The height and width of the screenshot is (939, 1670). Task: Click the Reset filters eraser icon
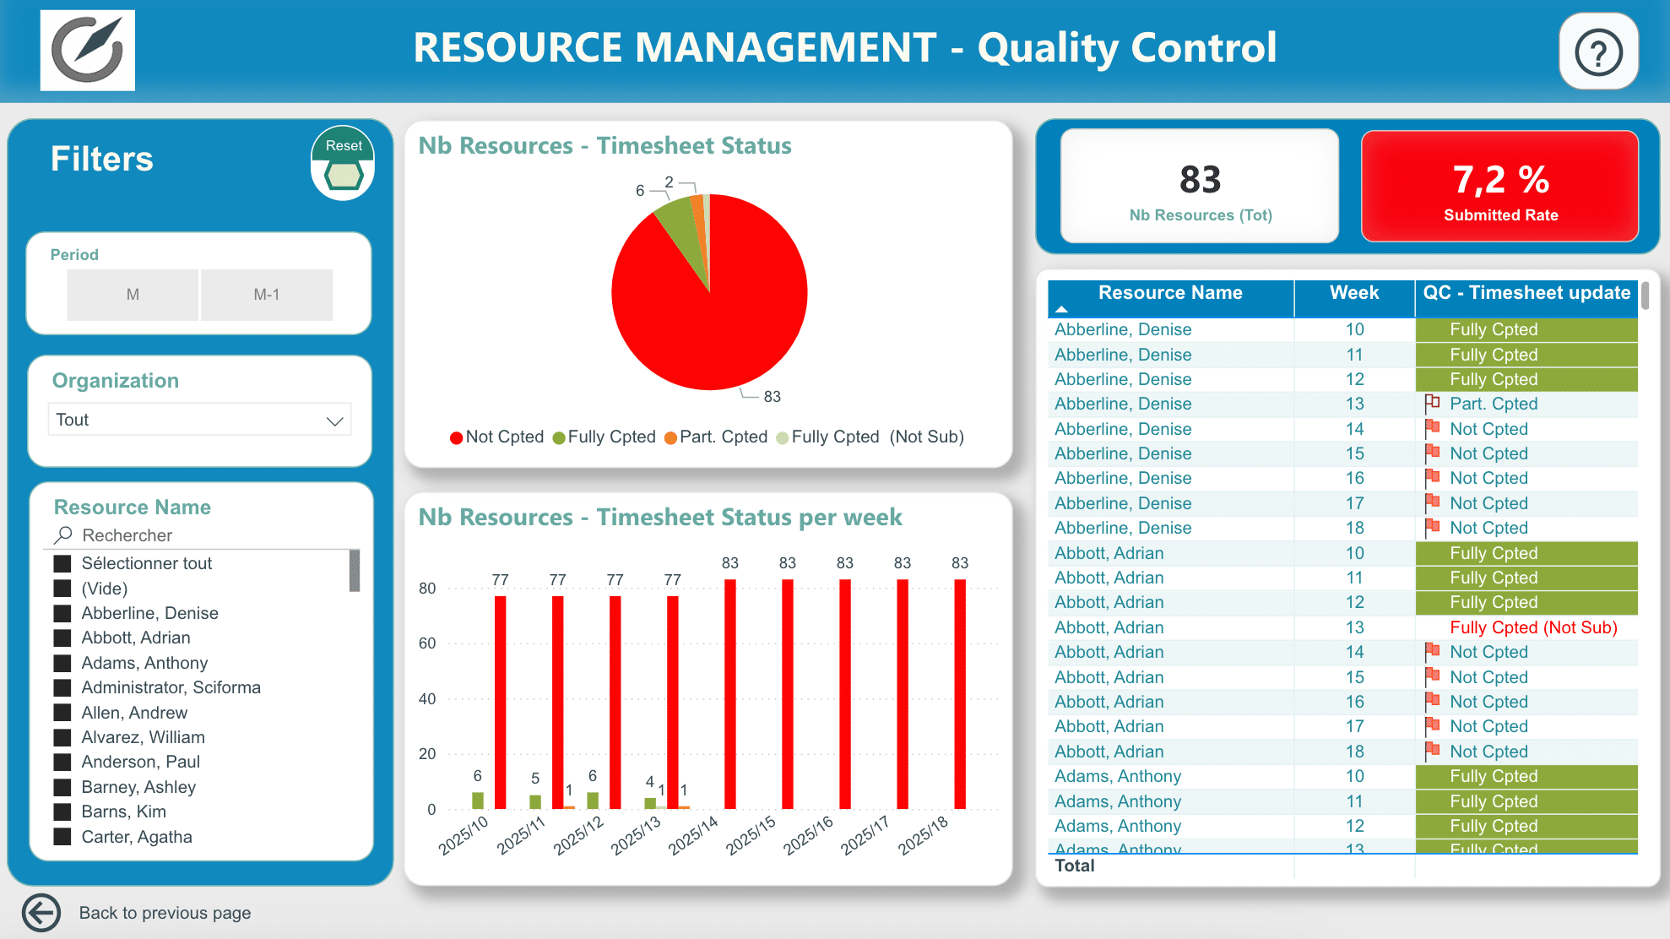pos(344,175)
